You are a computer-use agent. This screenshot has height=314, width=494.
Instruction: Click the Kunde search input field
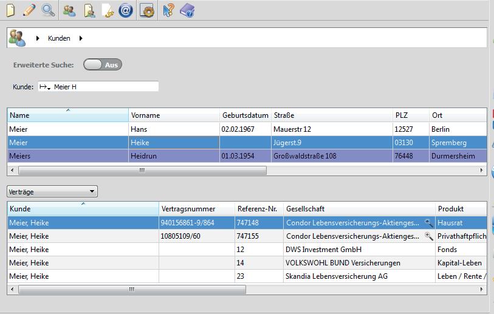(x=98, y=87)
